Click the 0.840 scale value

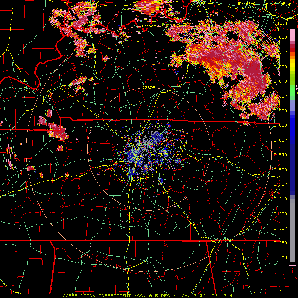(x=280, y=81)
